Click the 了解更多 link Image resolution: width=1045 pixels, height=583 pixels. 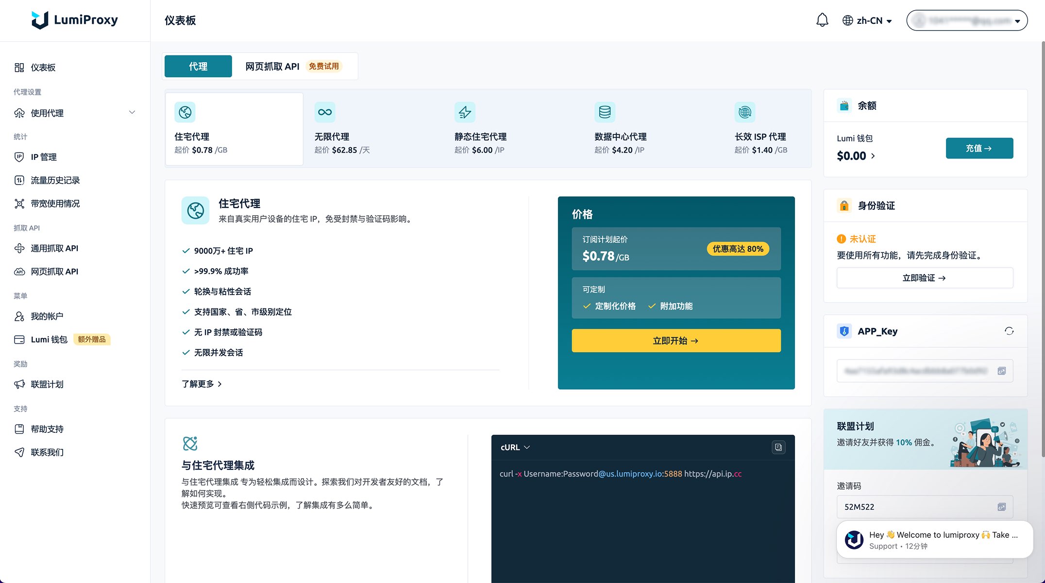click(x=202, y=384)
